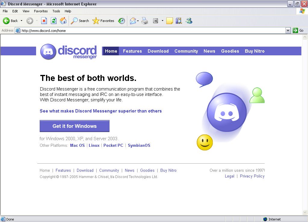Click the Internet zone globe in status bar

(265, 219)
